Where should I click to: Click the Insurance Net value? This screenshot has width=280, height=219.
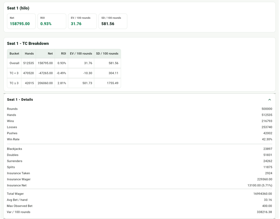coord(260,185)
